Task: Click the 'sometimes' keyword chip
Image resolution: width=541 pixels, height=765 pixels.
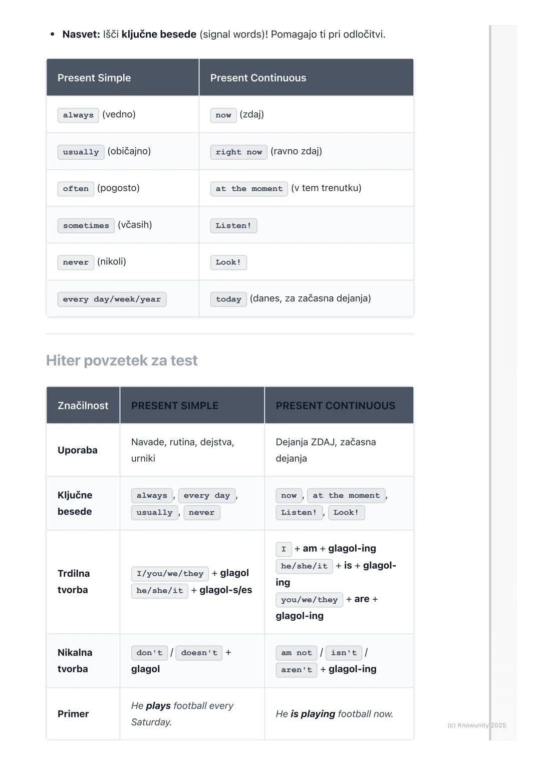Action: (x=86, y=225)
